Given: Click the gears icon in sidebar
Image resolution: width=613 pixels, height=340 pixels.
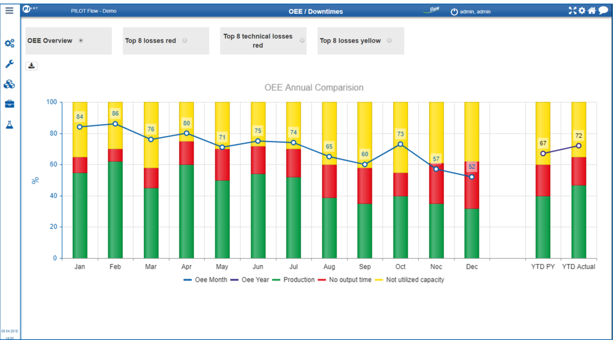Looking at the screenshot, I should click(x=9, y=43).
